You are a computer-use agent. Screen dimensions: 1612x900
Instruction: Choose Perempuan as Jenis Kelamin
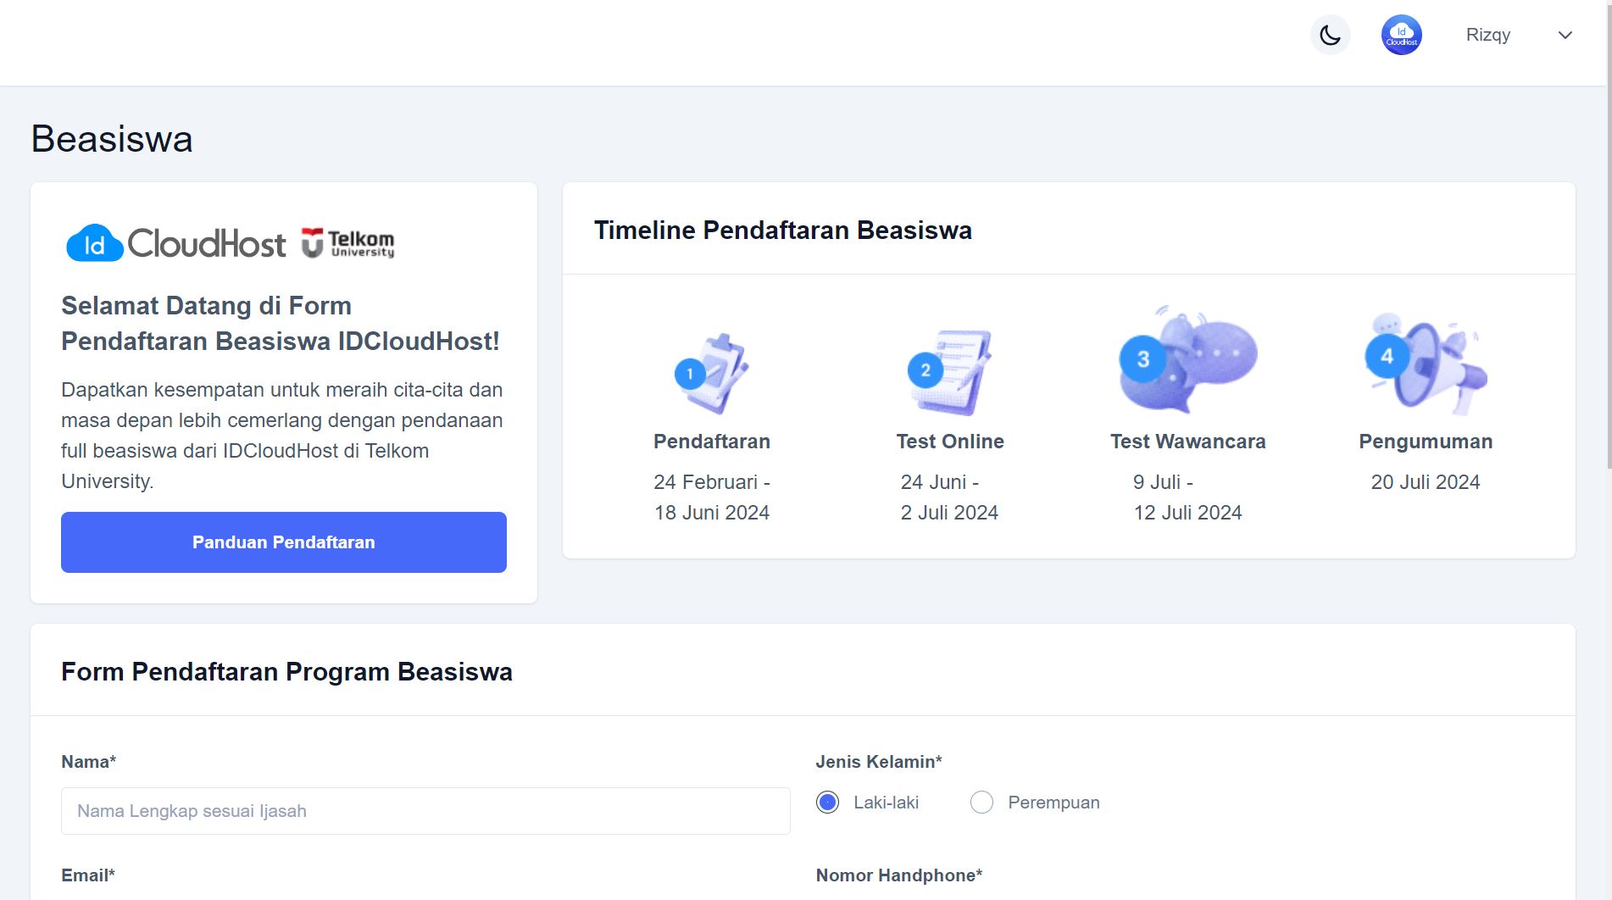click(x=982, y=802)
